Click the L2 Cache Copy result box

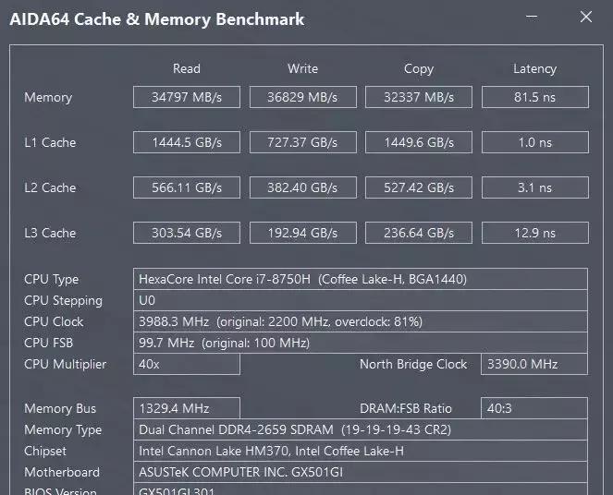click(x=419, y=187)
